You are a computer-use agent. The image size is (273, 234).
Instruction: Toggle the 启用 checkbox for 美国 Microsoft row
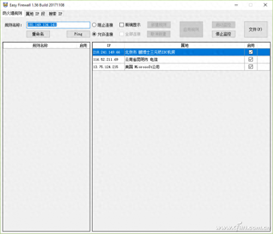[251, 67]
